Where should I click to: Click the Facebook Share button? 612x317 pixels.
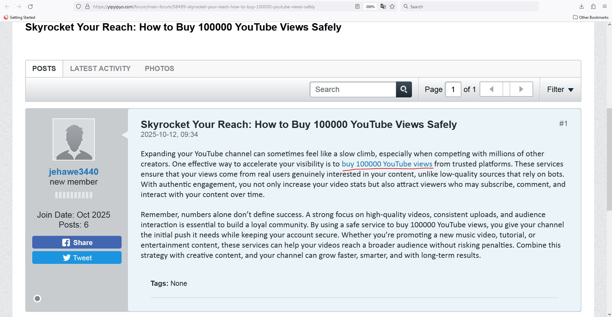[77, 242]
